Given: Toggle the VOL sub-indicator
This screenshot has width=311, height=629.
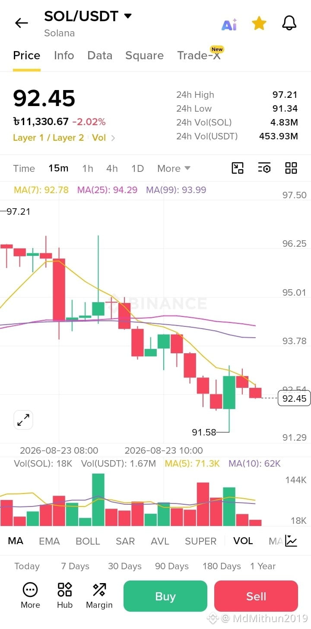Looking at the screenshot, I should [243, 541].
